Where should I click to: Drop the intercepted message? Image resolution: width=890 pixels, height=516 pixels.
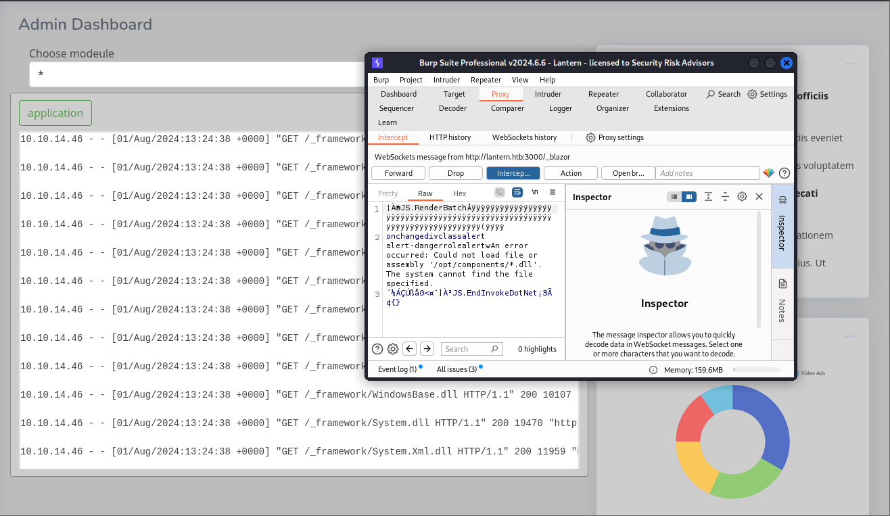pos(456,173)
